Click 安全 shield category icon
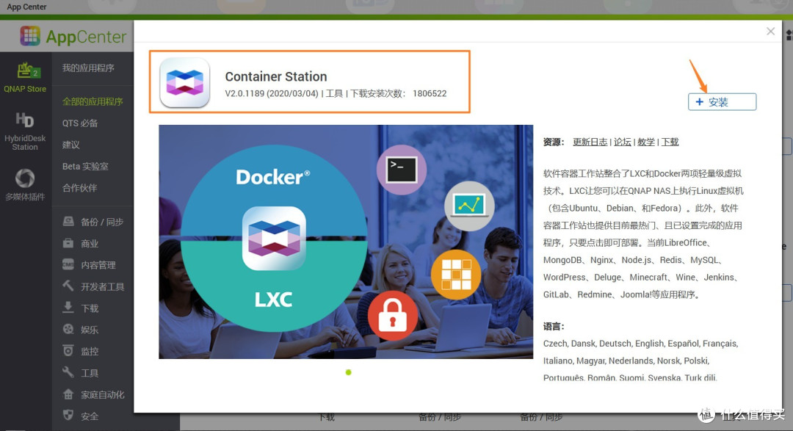793x431 pixels. (x=68, y=416)
